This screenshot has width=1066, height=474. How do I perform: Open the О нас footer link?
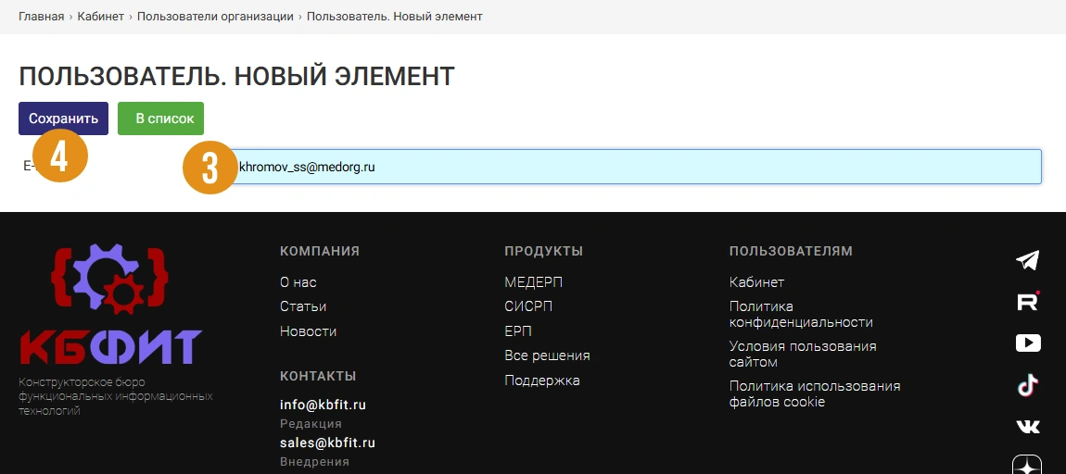[298, 281]
